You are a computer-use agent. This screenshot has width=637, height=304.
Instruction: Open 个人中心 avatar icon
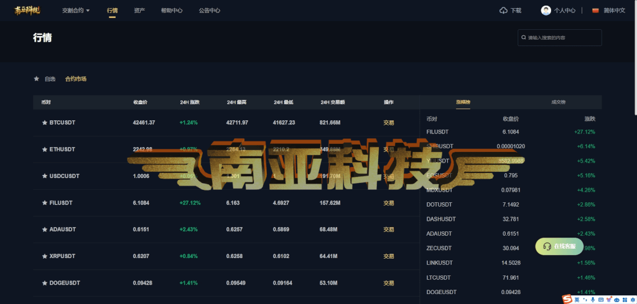[x=546, y=11]
